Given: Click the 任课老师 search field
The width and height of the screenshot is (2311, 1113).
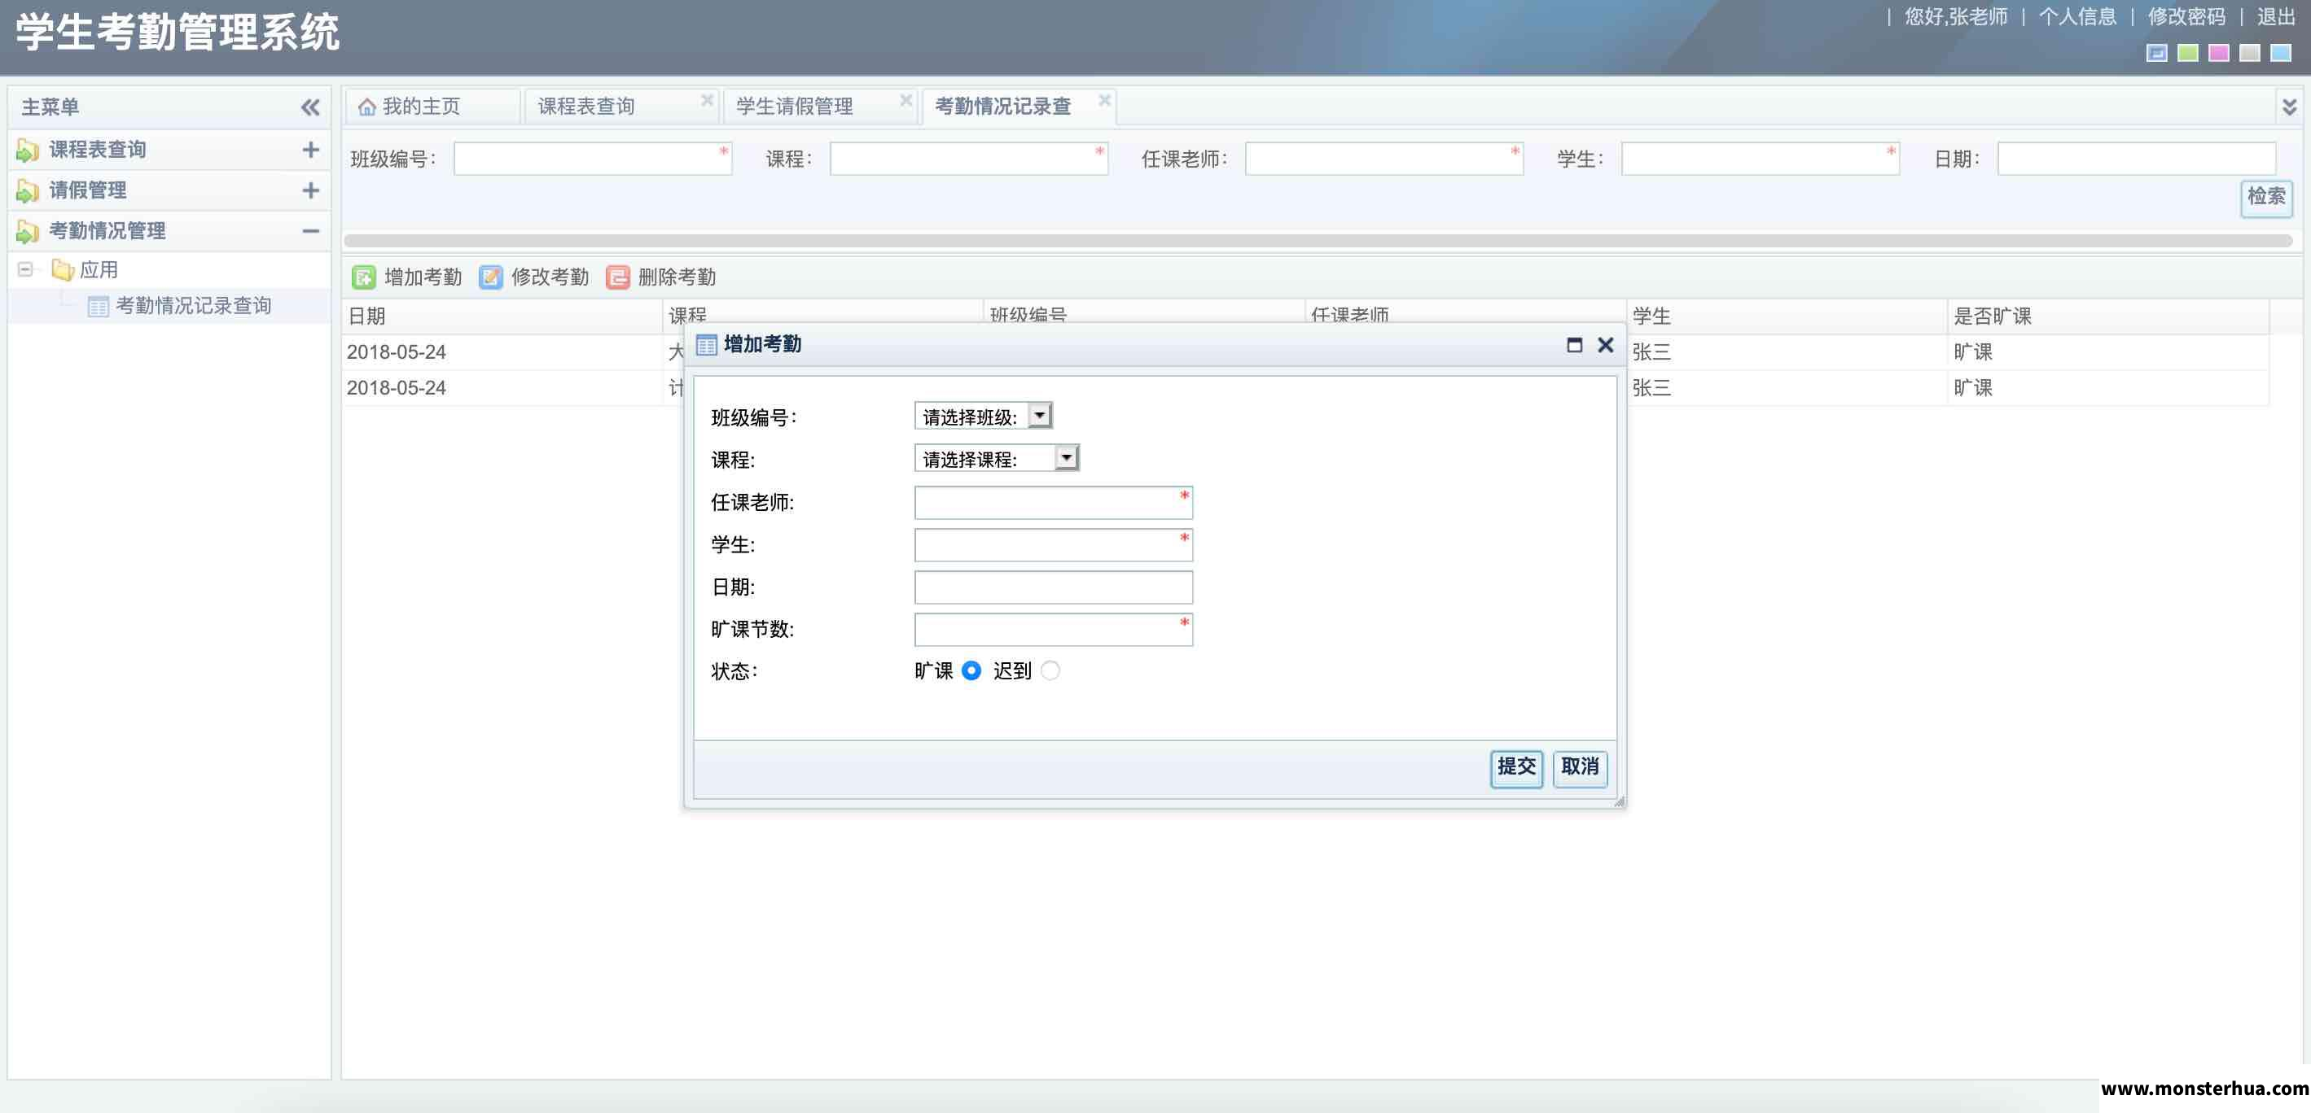Looking at the screenshot, I should 1384,159.
